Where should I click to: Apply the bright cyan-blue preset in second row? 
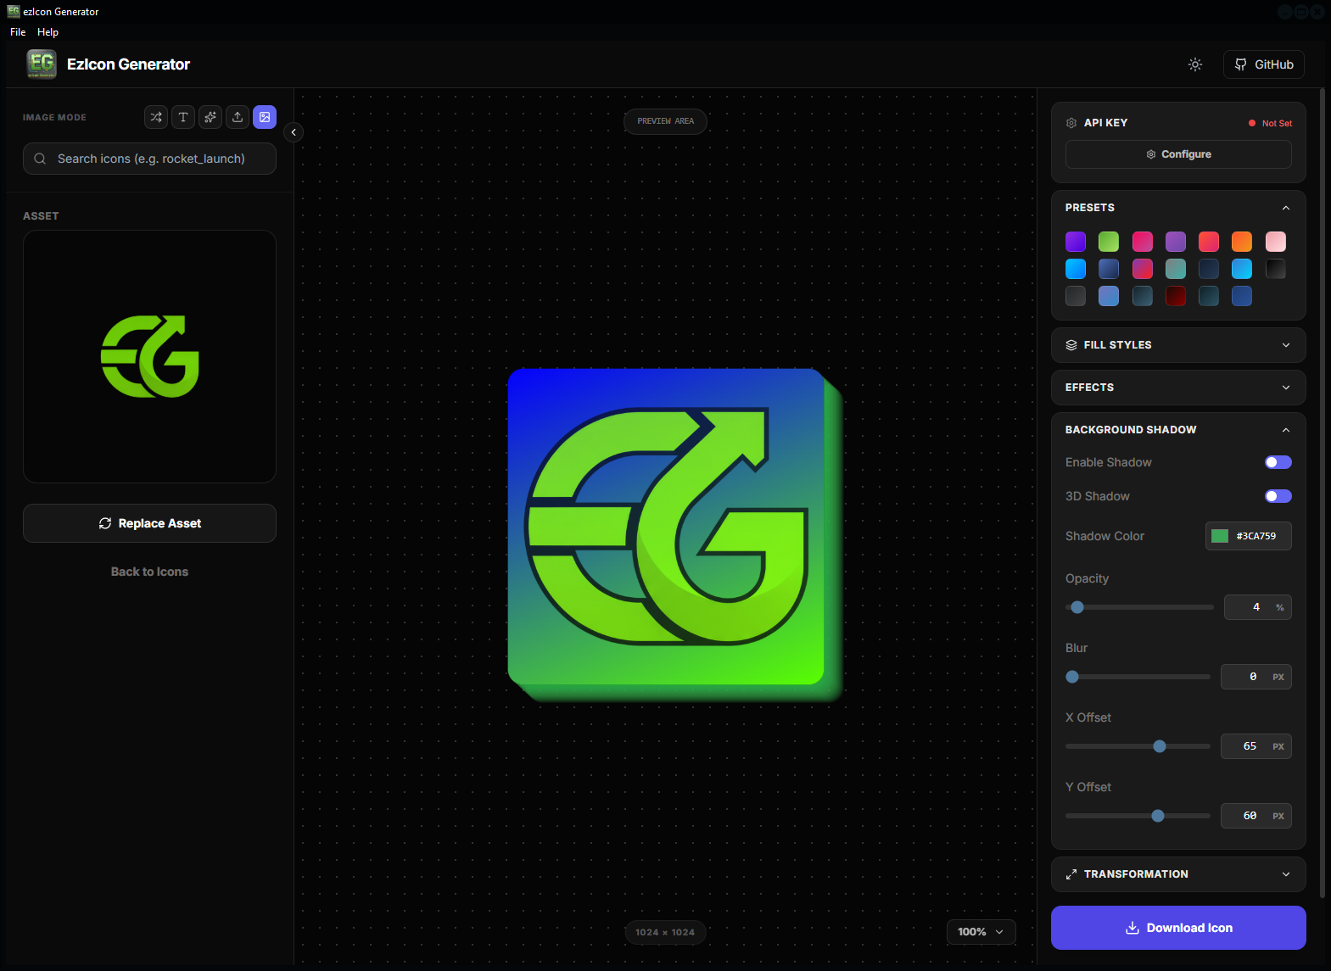(1076, 269)
